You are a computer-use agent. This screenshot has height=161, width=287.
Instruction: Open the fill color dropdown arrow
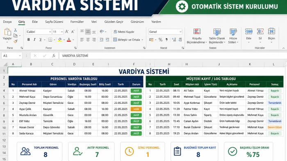(x=64, y=40)
